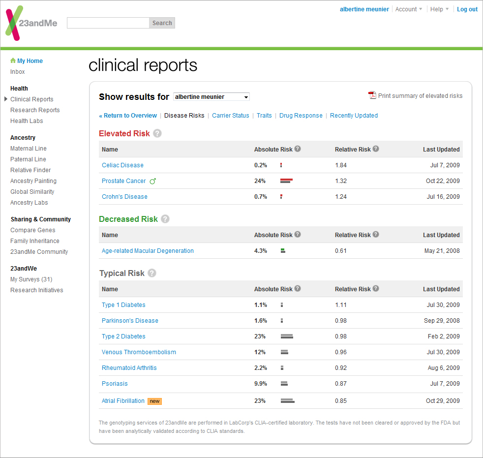This screenshot has height=458, width=483.
Task: Click the arrow beside Clinical Reports
Action: [x=6, y=99]
